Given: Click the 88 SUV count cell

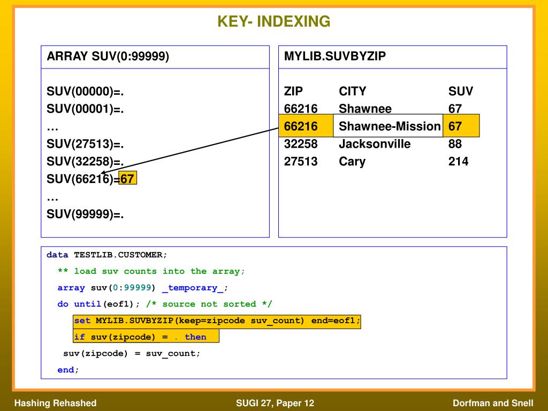Looking at the screenshot, I should coord(455,144).
